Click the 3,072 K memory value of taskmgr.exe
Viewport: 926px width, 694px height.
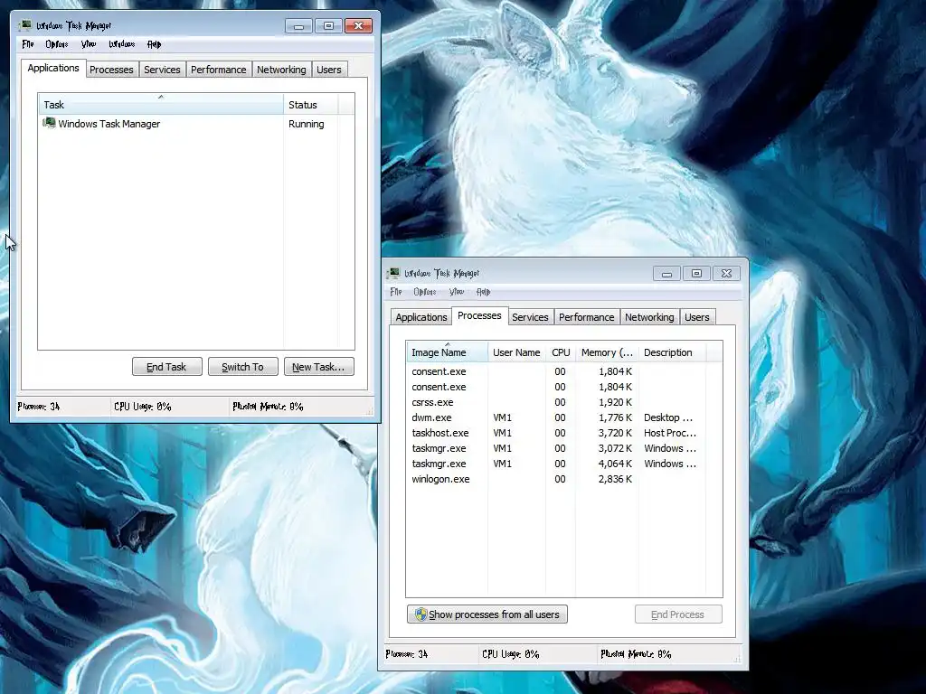(x=615, y=448)
